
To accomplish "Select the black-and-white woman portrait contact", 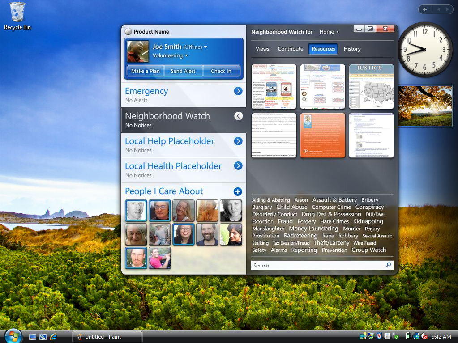I will (x=231, y=210).
